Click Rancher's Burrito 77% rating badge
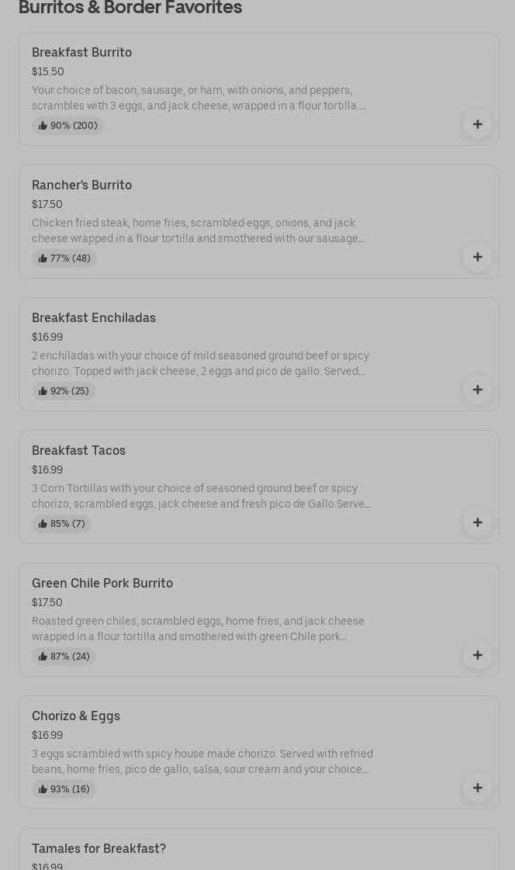 coord(64,258)
